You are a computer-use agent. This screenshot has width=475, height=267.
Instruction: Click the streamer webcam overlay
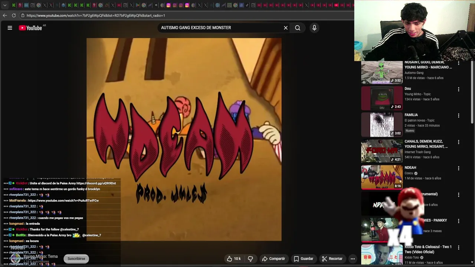[415, 30]
